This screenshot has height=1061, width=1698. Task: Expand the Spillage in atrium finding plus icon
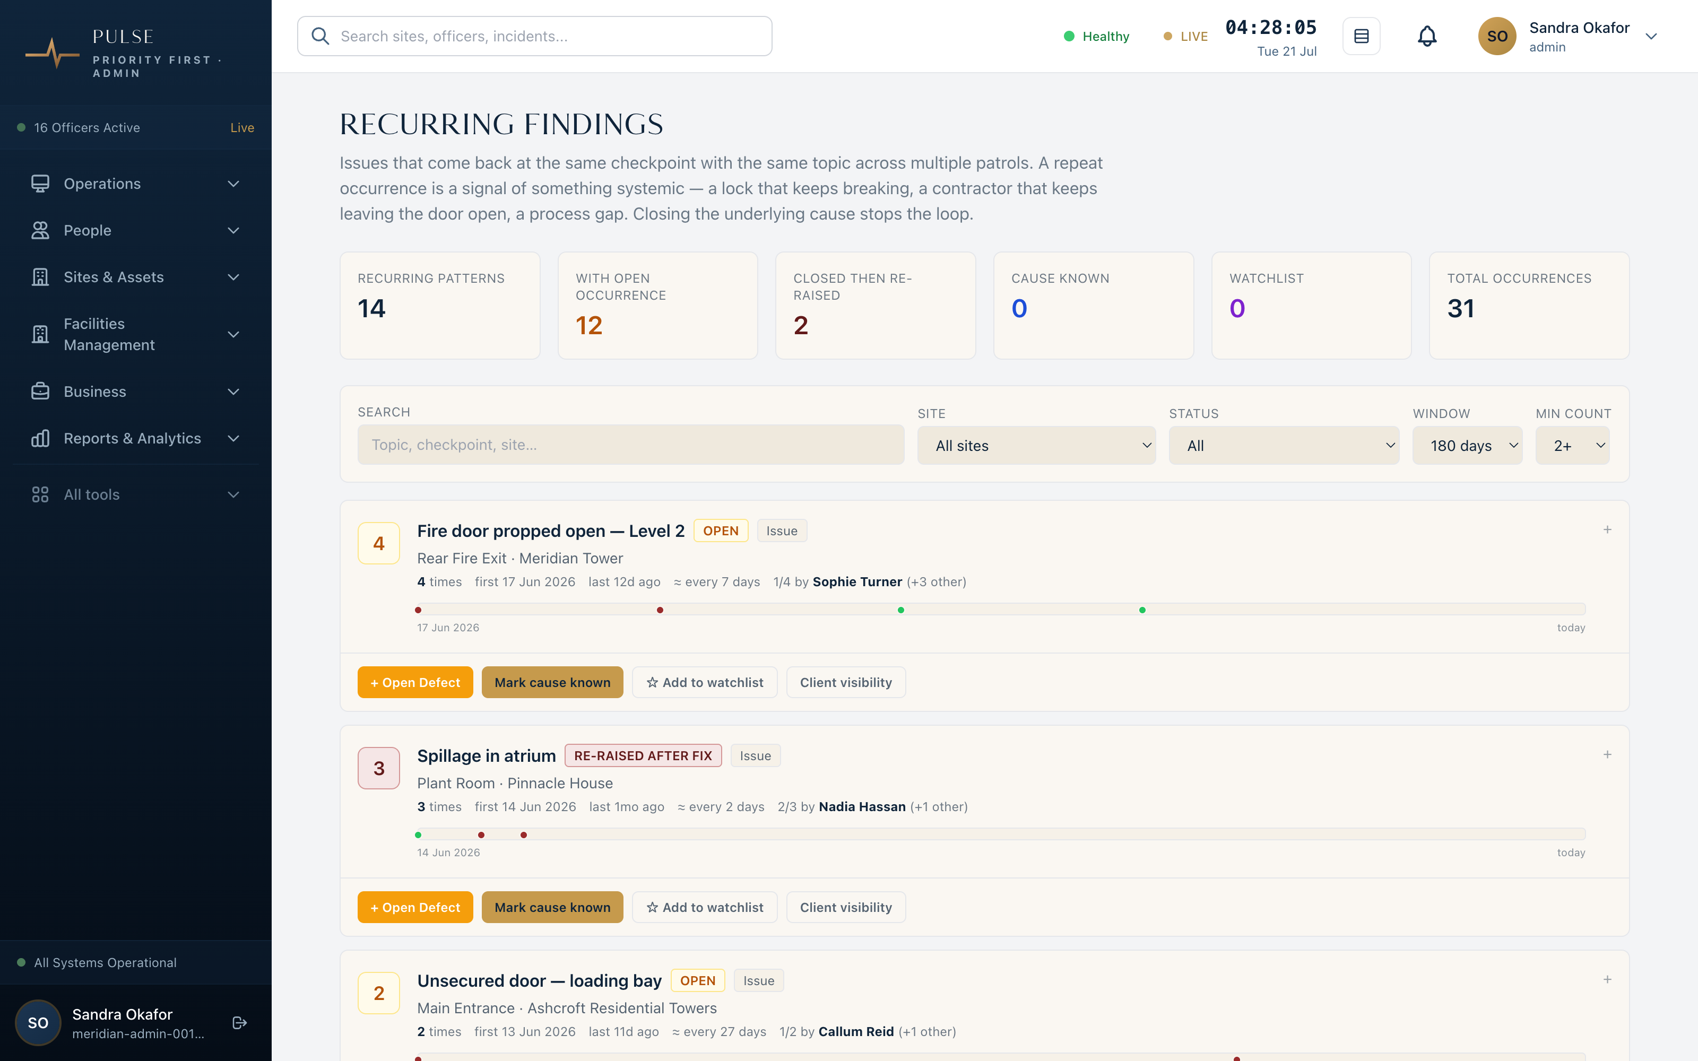click(x=1607, y=754)
